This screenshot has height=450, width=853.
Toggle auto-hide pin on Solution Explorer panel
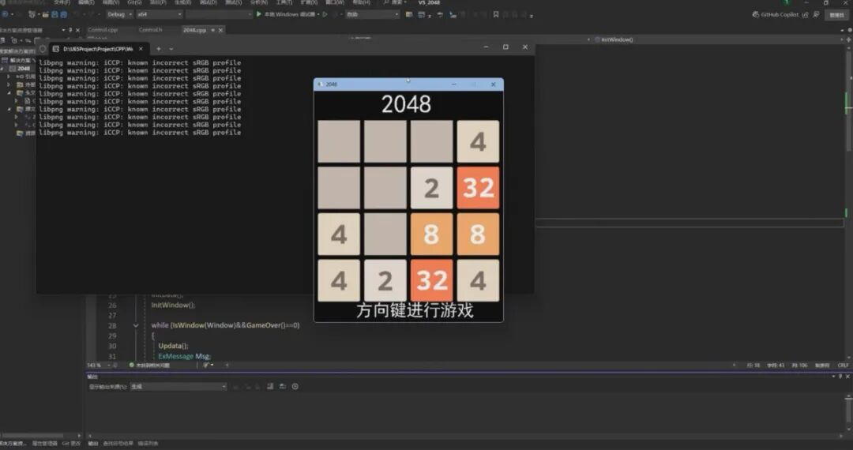(x=70, y=30)
